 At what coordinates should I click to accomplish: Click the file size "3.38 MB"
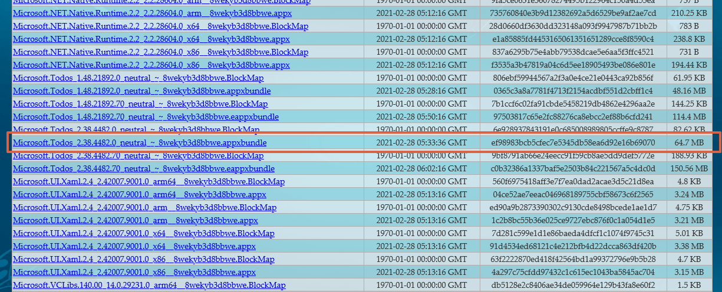pos(688,246)
